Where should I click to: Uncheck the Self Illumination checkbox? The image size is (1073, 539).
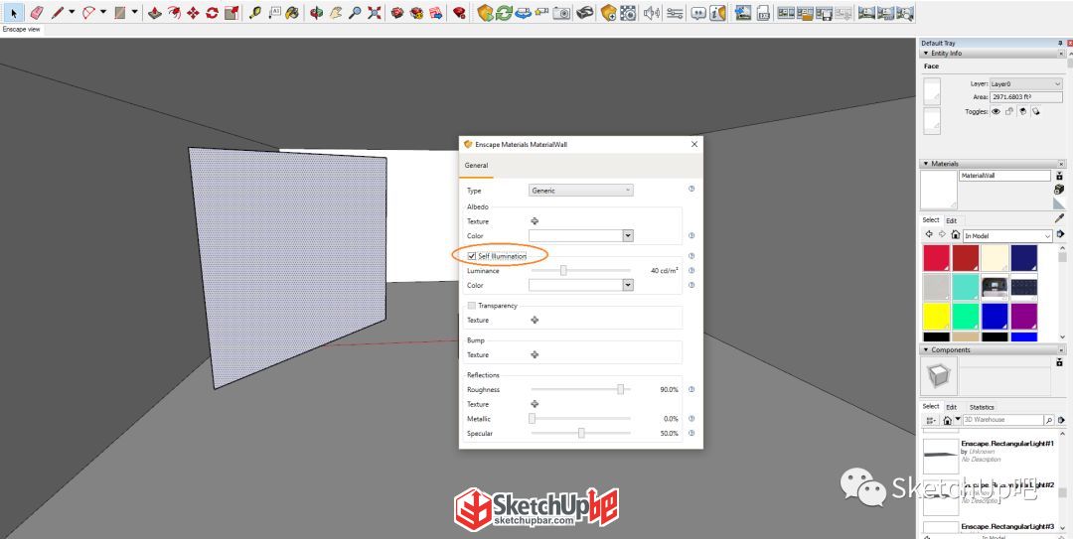(472, 256)
